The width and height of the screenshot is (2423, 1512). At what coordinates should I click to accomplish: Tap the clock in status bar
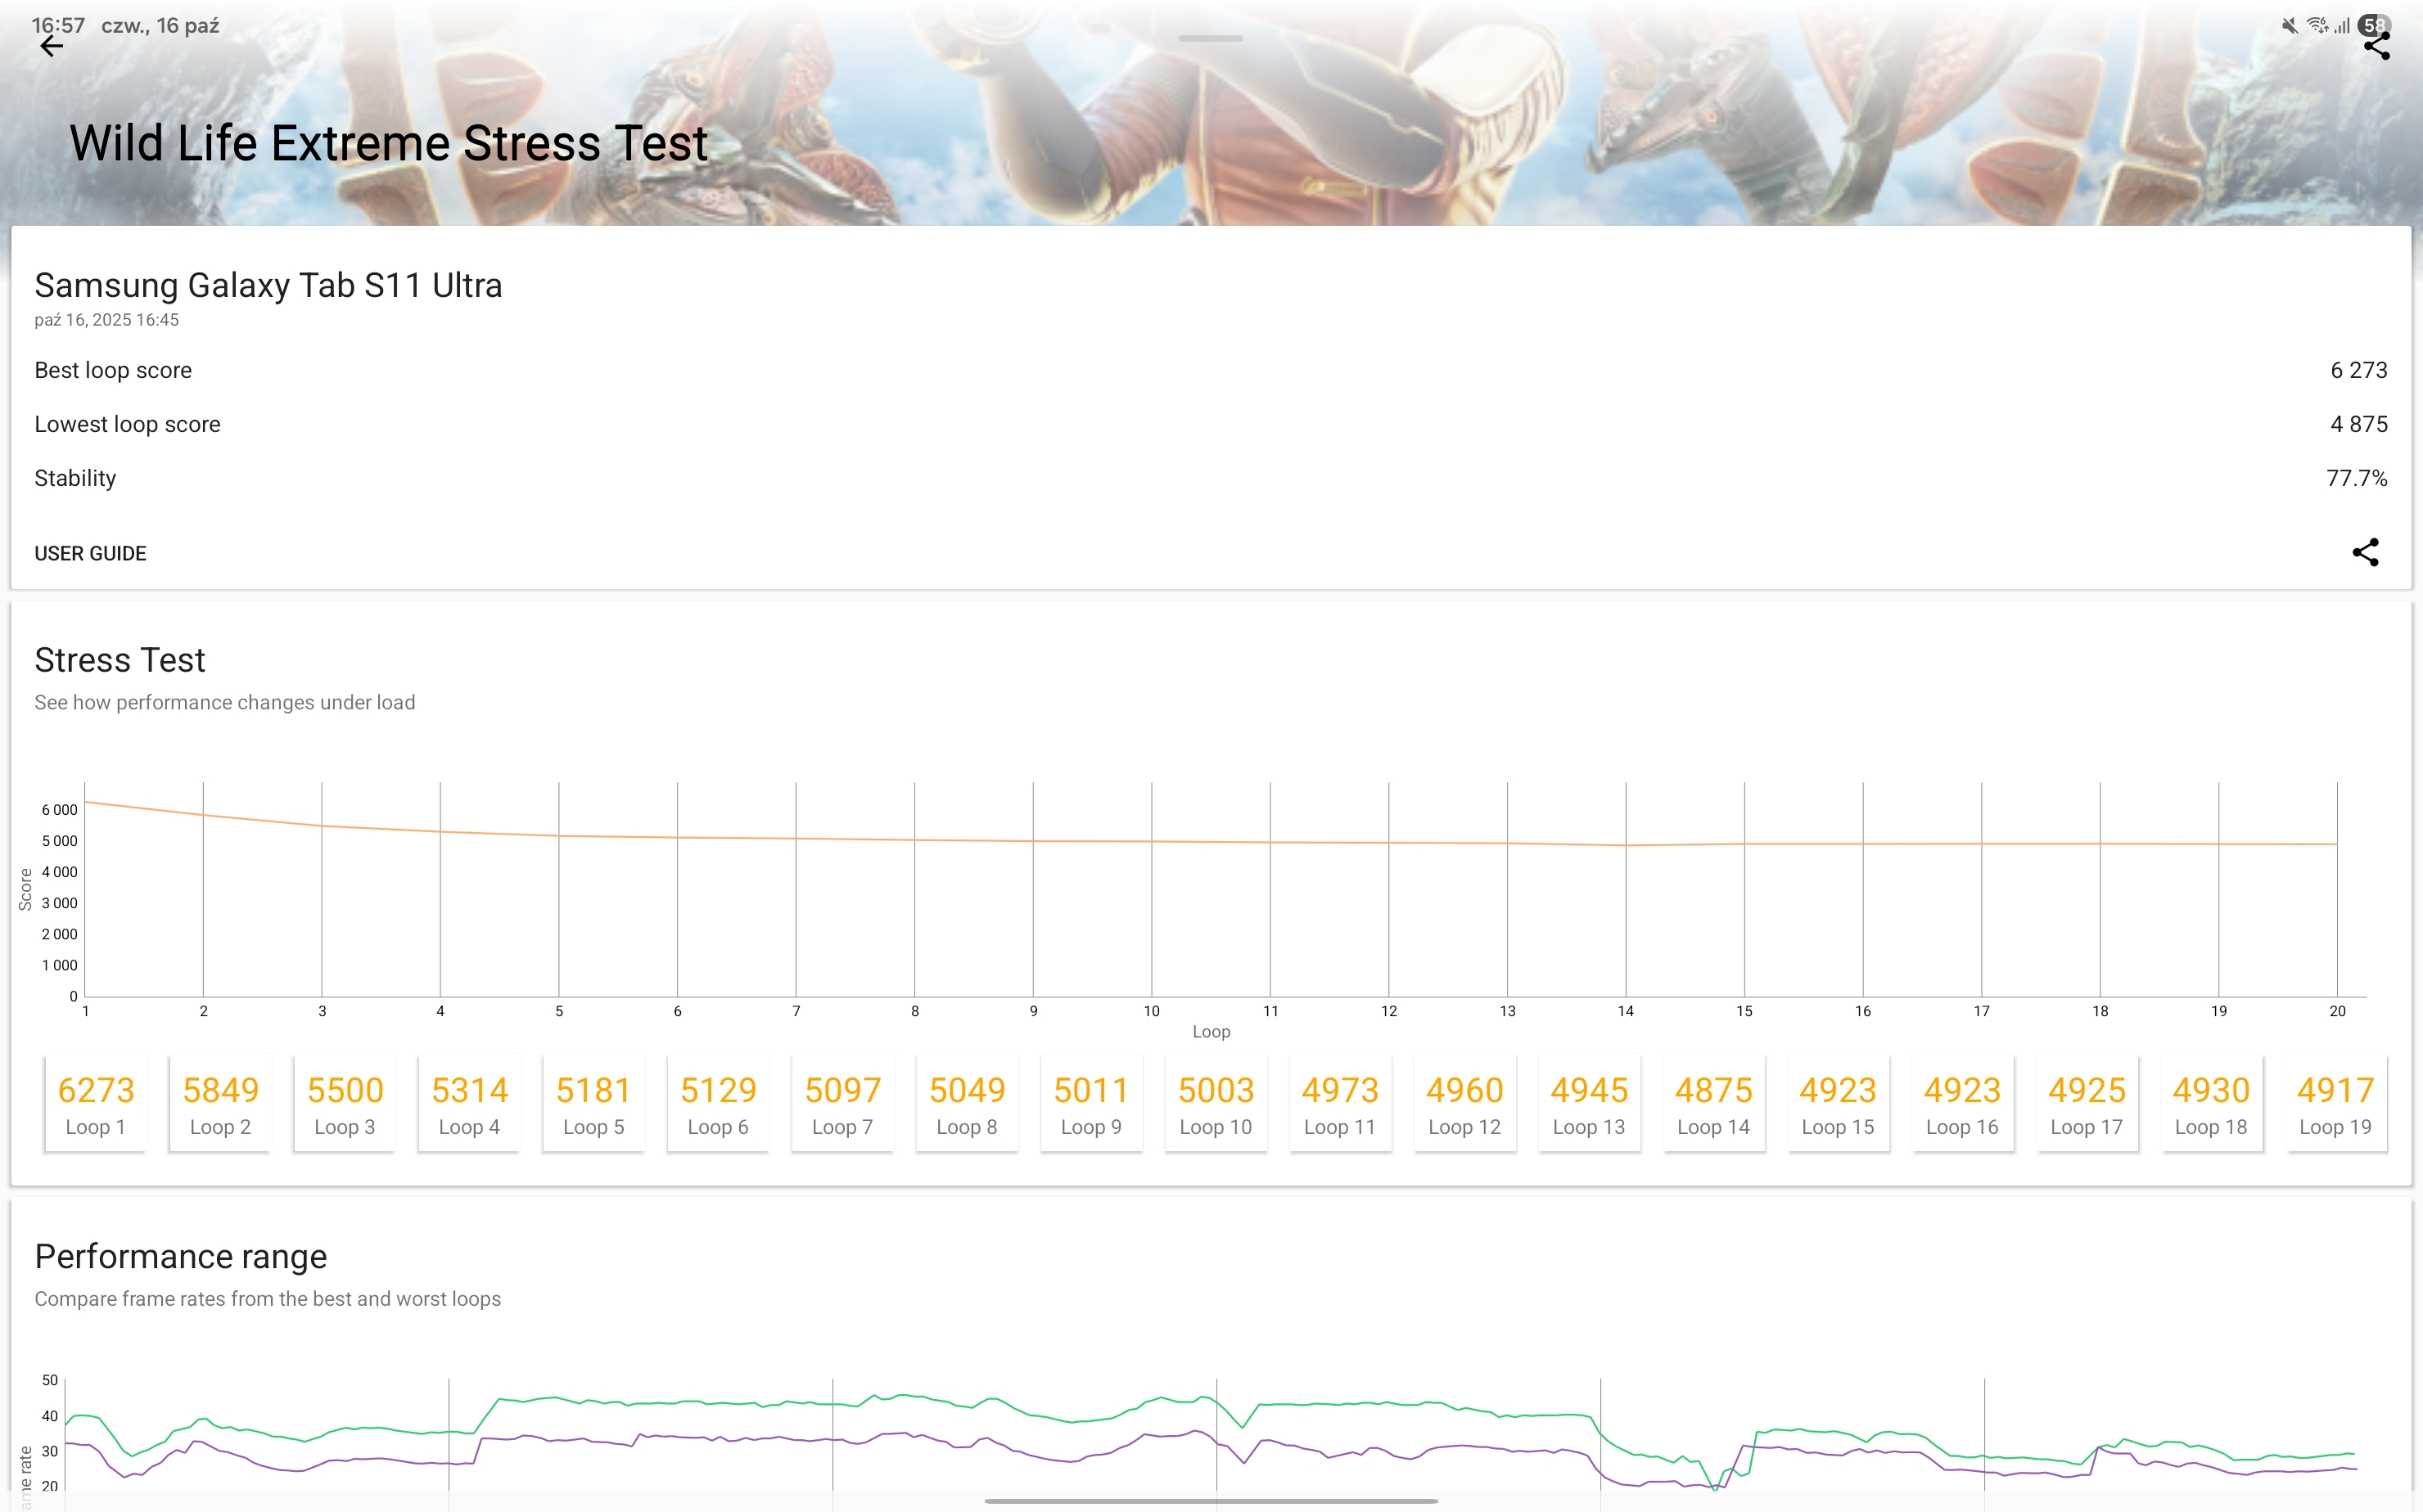click(x=58, y=26)
